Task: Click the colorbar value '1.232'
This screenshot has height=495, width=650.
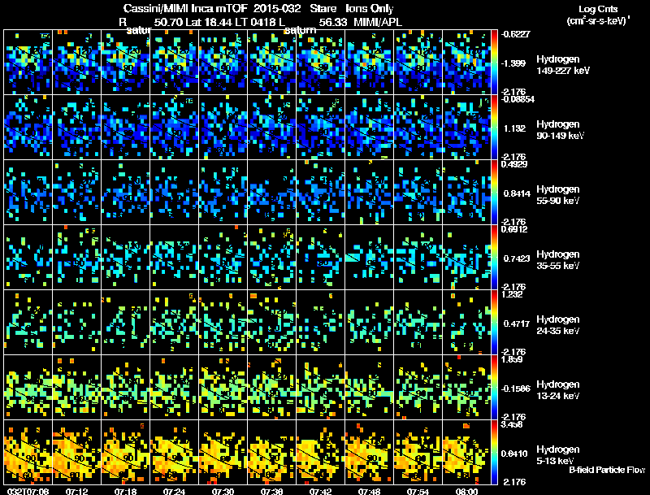Action: click(512, 294)
